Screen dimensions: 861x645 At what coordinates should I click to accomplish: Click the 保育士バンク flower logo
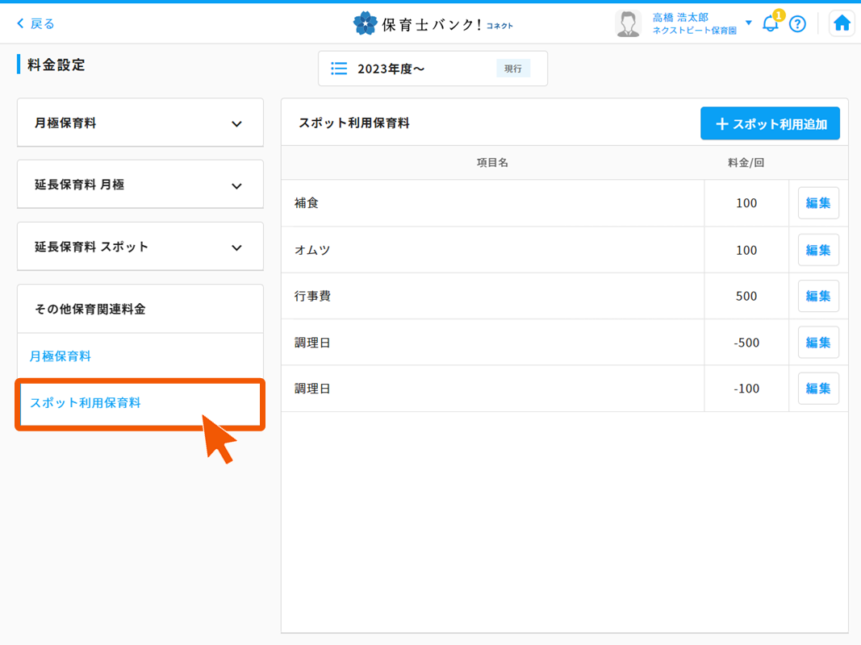click(x=366, y=23)
